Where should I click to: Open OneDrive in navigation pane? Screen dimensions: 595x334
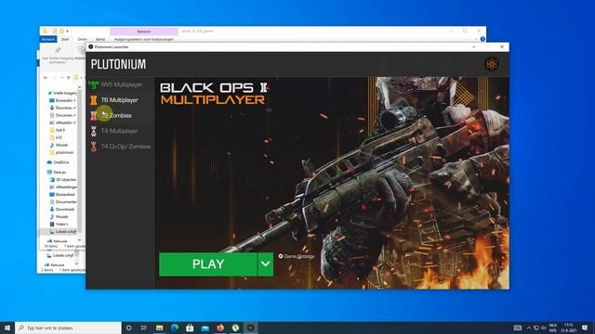click(x=58, y=162)
